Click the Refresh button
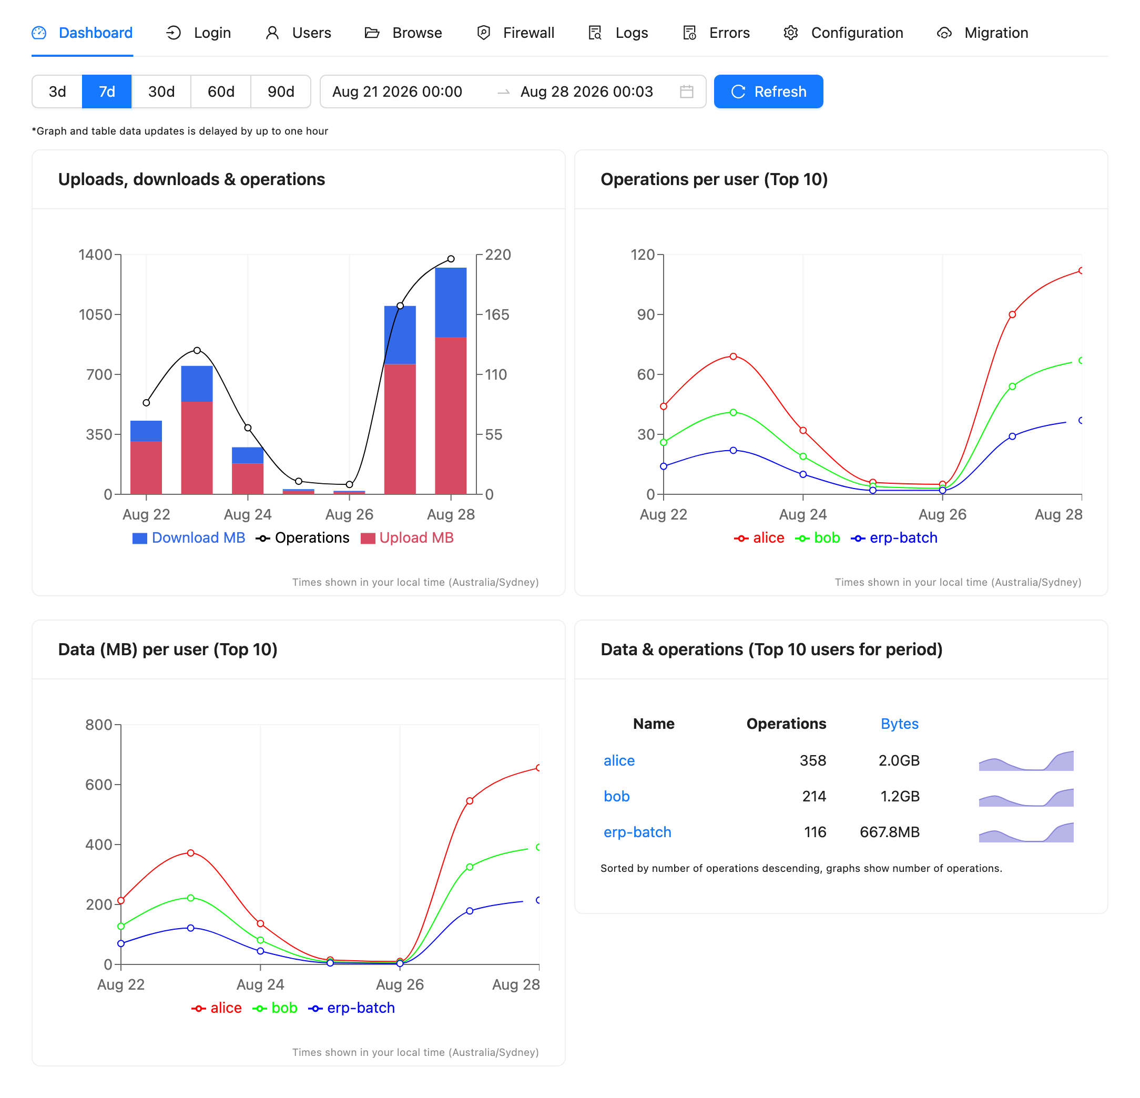 (x=768, y=91)
